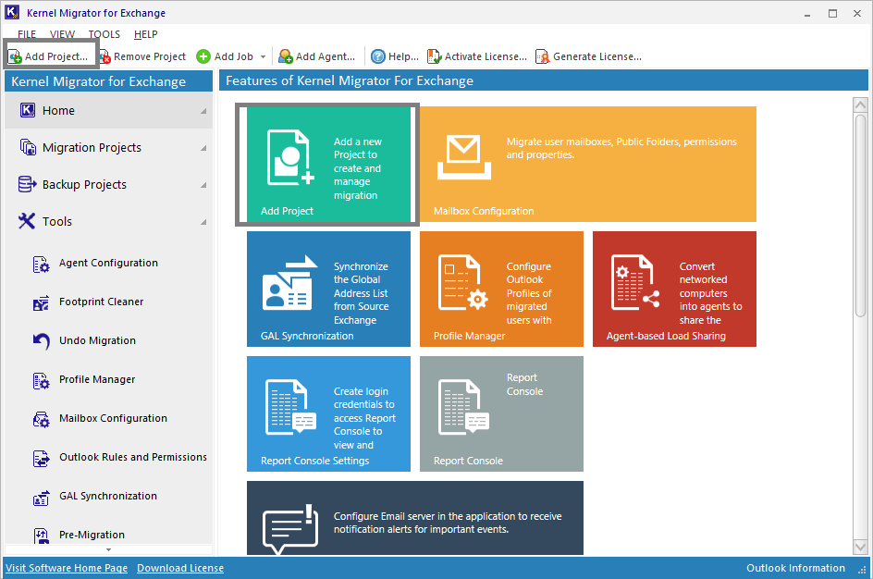Open the TOOLS menu
The height and width of the screenshot is (579, 873).
(x=105, y=34)
